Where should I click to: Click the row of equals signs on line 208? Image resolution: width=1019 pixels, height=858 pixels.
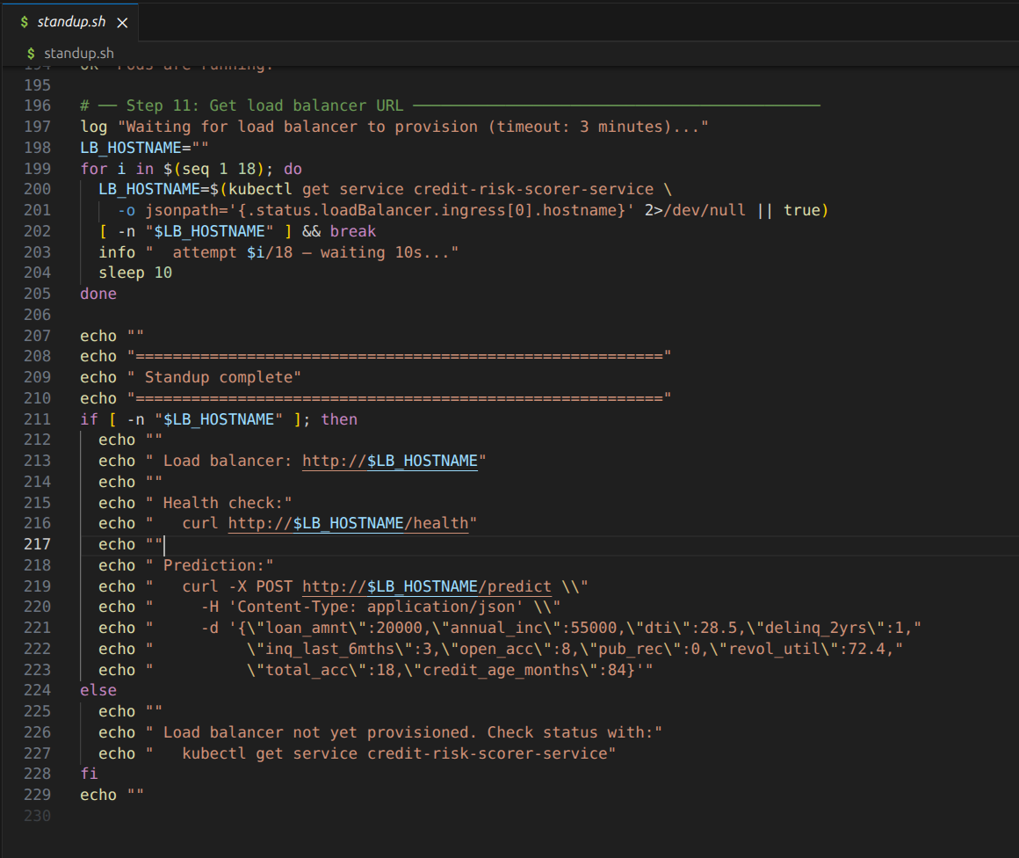pyautogui.click(x=399, y=356)
